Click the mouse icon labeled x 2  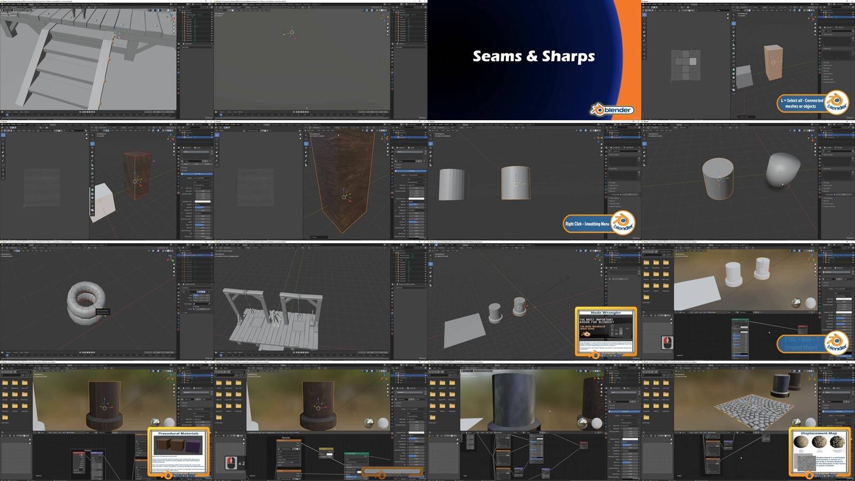(230, 462)
